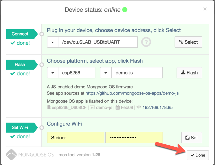Select the Flash step label

(x=22, y=65)
